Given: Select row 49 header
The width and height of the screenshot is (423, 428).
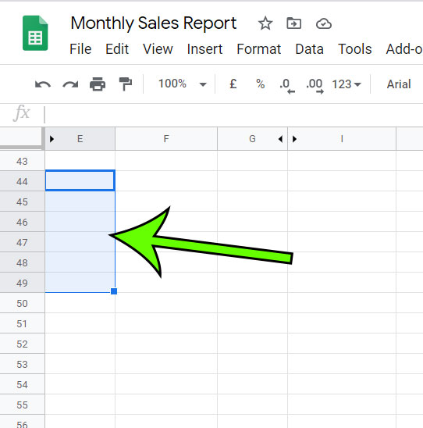Looking at the screenshot, I should (22, 283).
